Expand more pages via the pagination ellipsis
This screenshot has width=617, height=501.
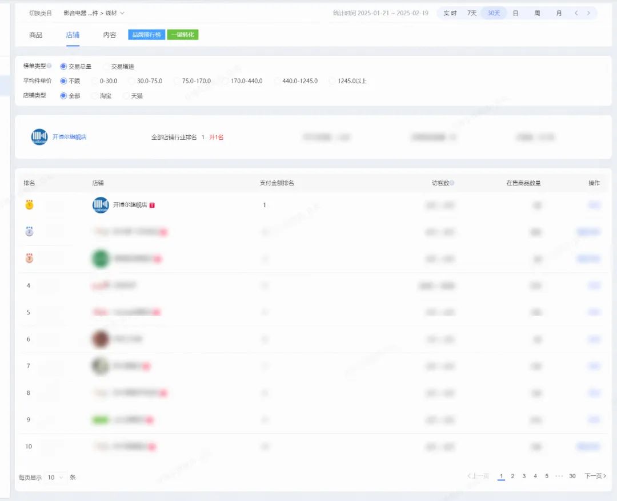[x=559, y=476]
